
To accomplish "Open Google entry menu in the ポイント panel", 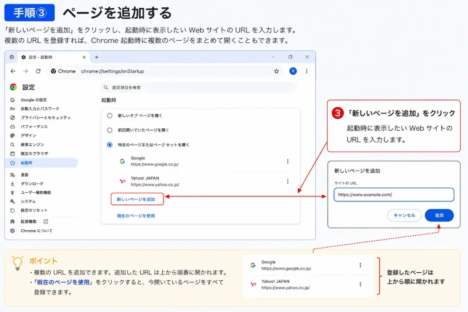I will pyautogui.click(x=361, y=265).
